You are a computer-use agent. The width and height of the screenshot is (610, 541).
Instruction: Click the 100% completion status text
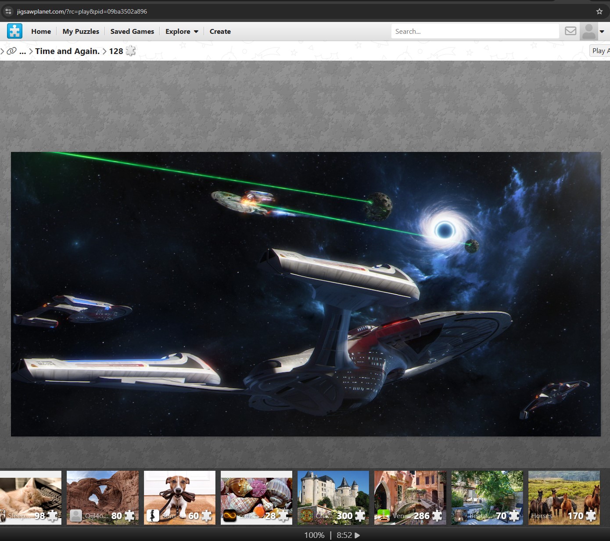(x=314, y=535)
